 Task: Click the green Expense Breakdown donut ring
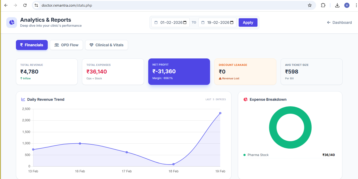(x=273, y=127)
